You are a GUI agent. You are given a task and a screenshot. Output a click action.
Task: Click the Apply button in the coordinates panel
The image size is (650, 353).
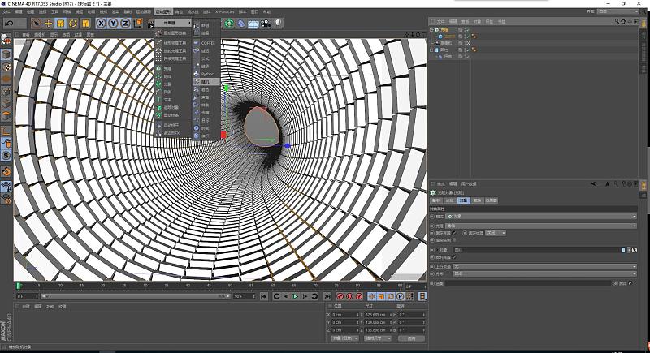[411, 338]
